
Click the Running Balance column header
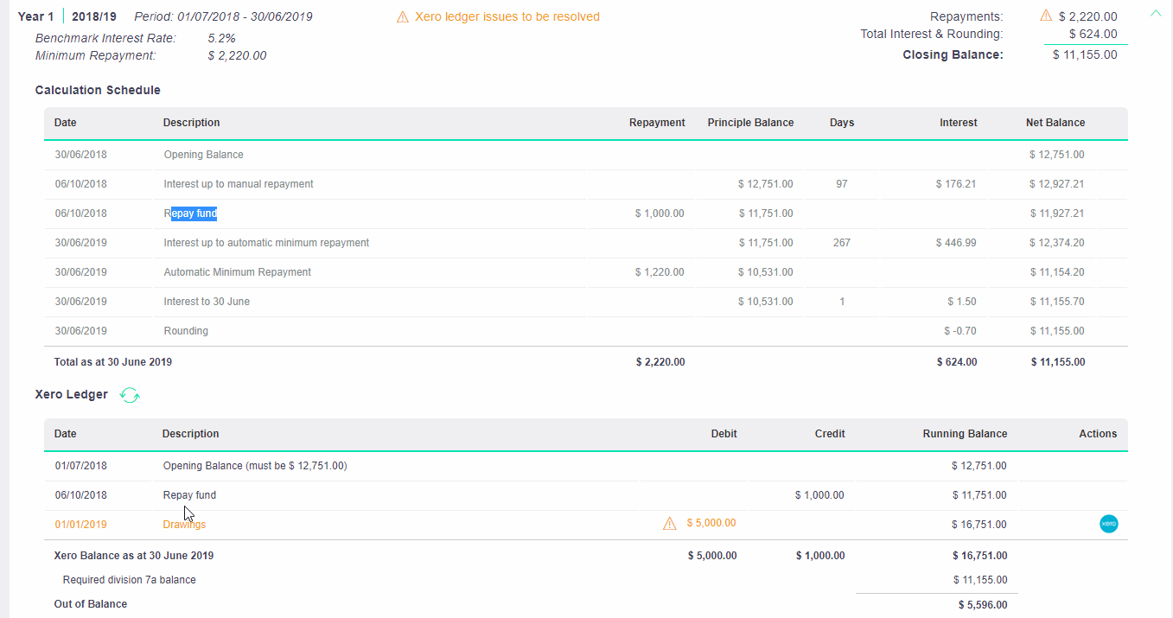click(965, 434)
